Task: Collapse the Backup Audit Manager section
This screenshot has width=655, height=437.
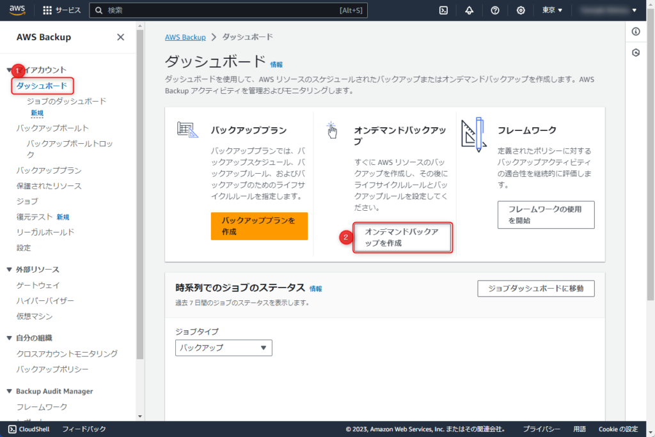Action: [9, 391]
